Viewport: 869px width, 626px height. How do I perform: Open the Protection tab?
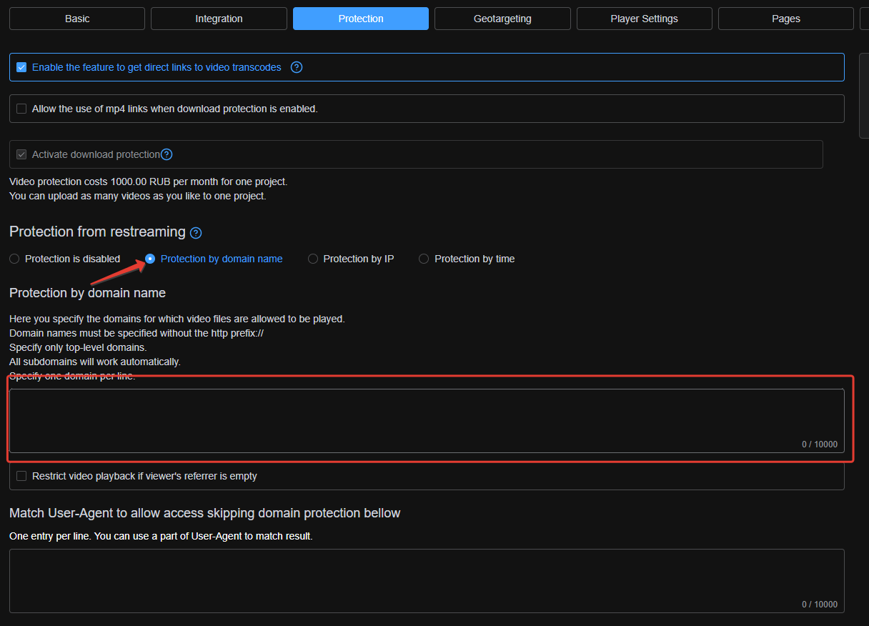pyautogui.click(x=361, y=19)
